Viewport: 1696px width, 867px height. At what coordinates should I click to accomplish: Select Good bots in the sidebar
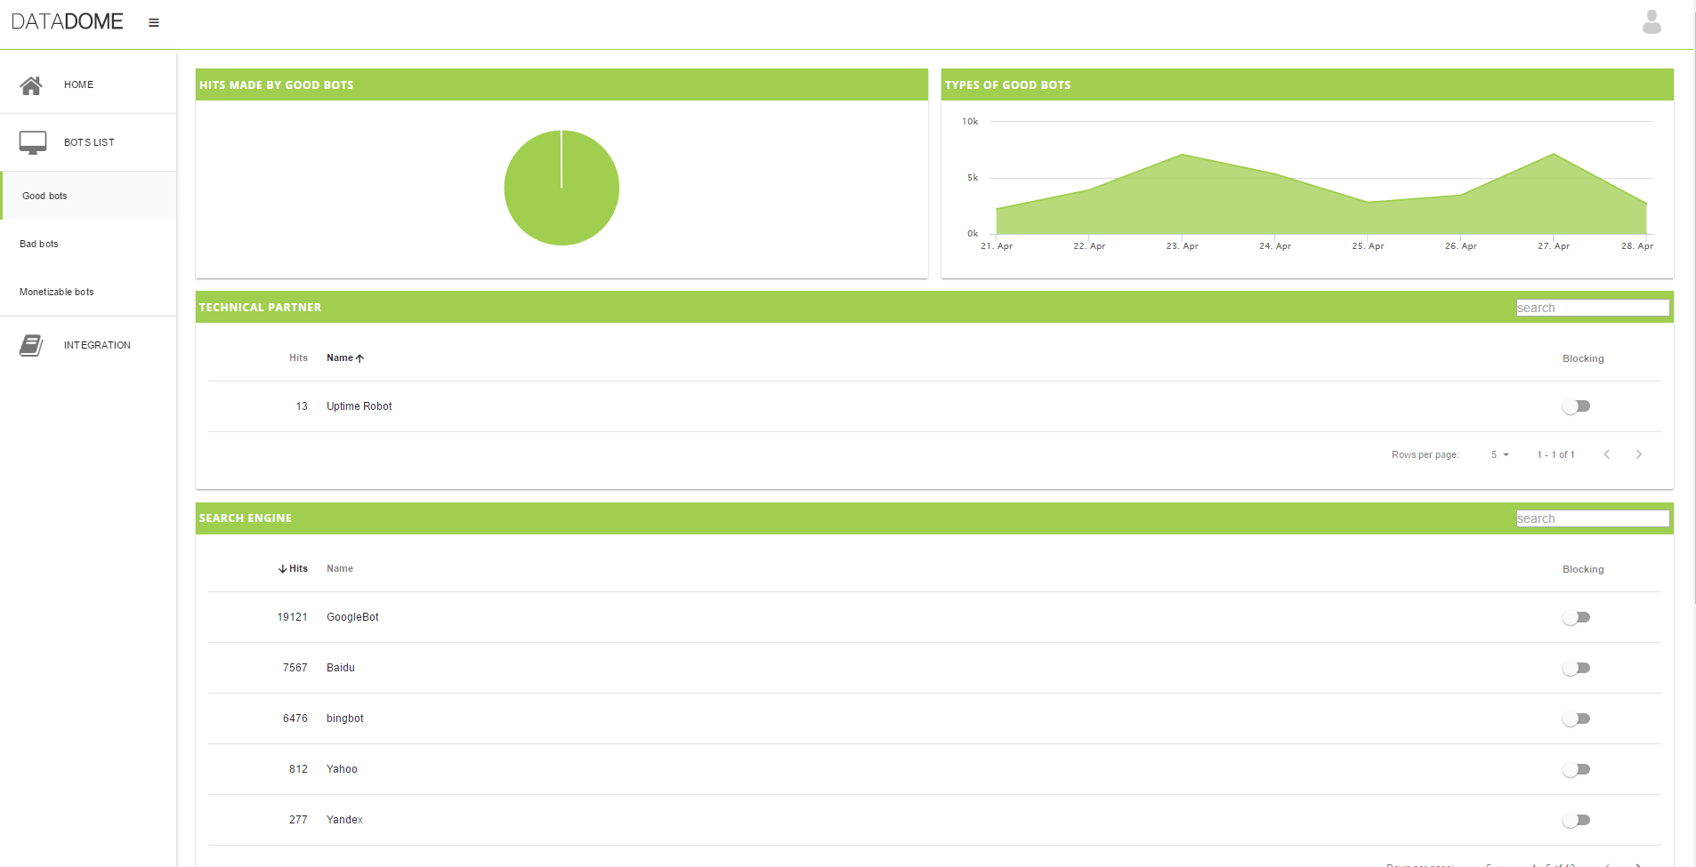88,196
